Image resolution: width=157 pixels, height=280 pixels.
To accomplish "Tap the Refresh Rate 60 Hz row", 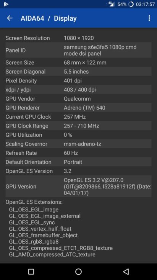I will (x=78, y=153).
